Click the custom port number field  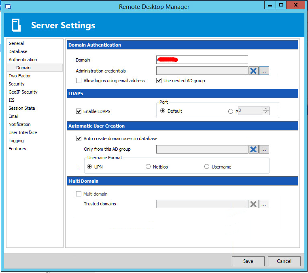coord(250,111)
